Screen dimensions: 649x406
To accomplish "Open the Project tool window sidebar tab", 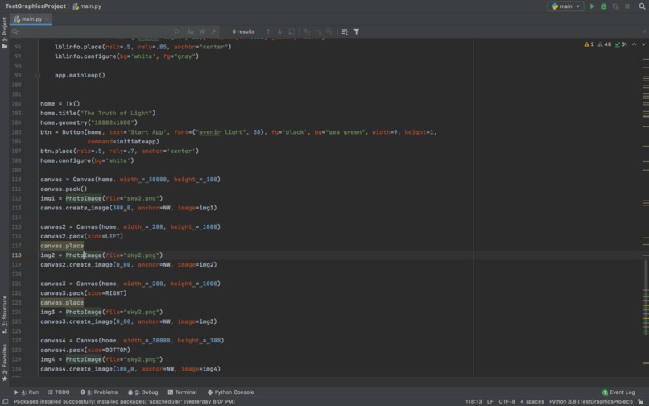I will pos(5,32).
